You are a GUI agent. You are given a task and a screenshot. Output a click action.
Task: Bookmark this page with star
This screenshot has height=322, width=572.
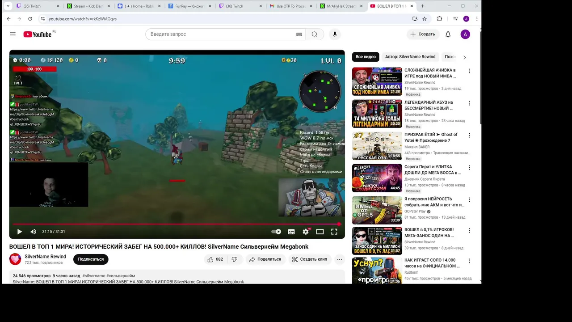pos(425,19)
